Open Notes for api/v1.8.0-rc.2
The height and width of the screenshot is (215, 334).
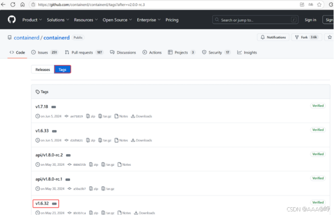pyautogui.click(x=124, y=164)
